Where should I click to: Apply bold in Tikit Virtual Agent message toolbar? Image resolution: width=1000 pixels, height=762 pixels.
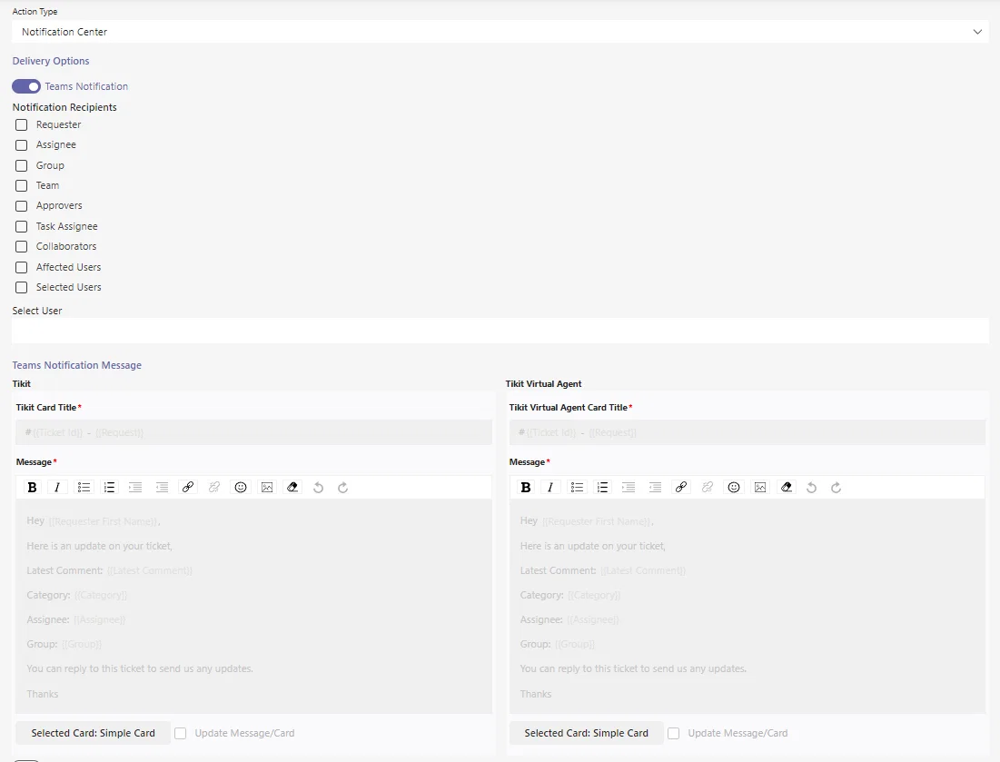(526, 487)
